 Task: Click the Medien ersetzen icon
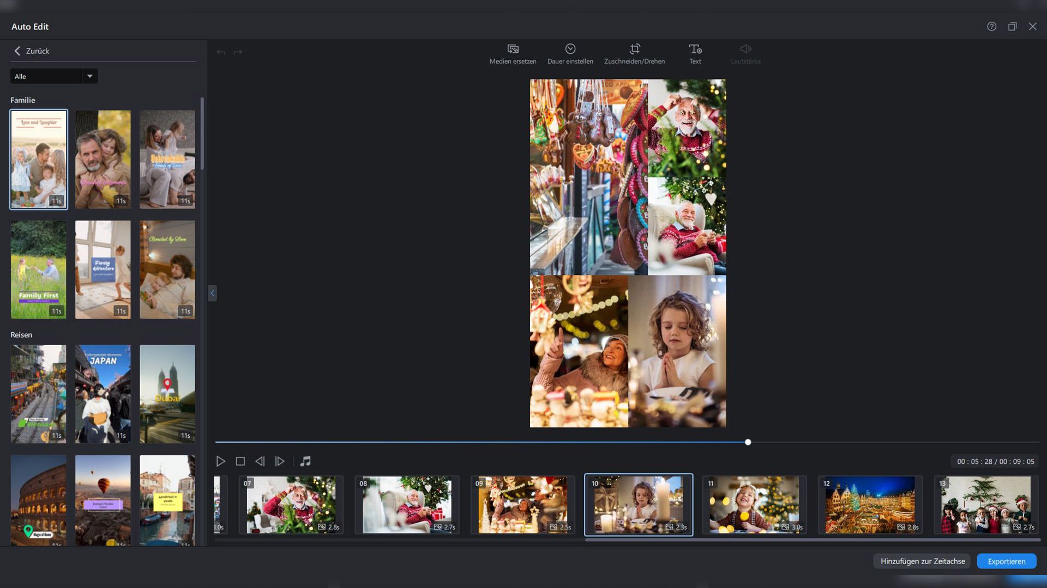point(513,49)
